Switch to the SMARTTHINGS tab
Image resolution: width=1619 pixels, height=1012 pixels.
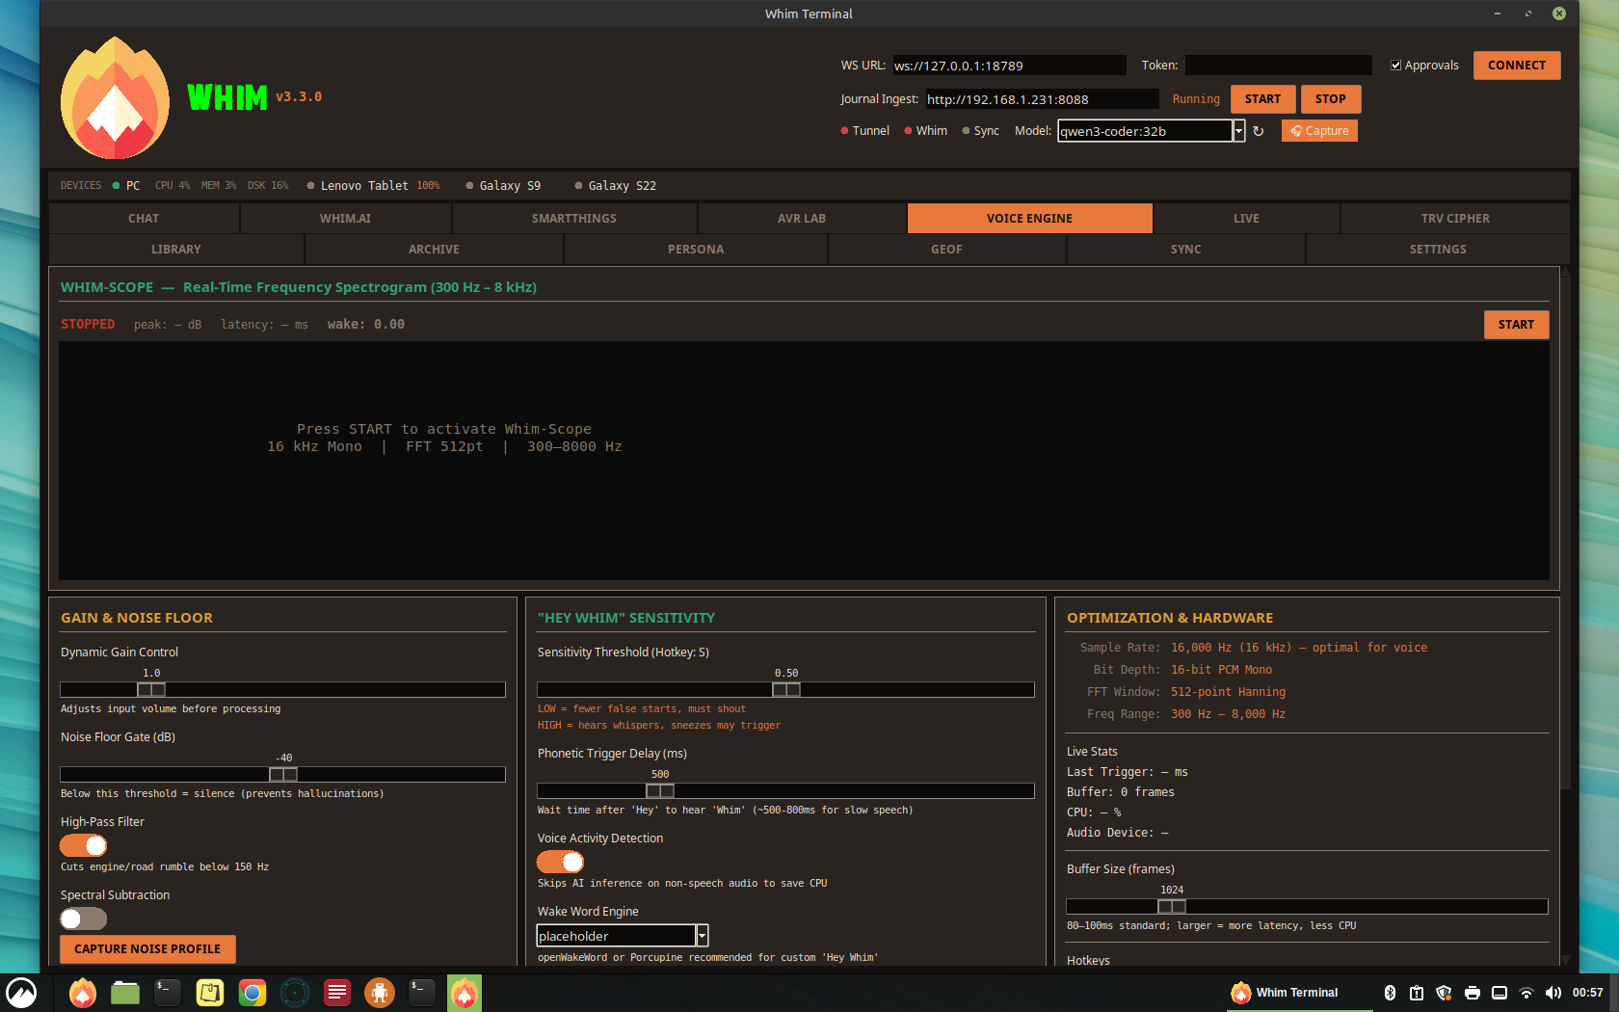(x=574, y=218)
